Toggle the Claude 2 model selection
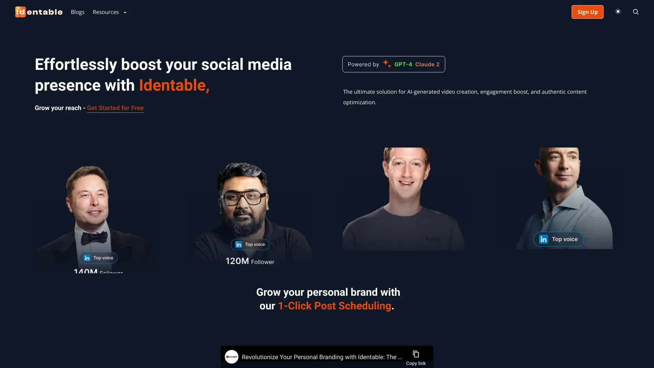This screenshot has width=654, height=368. click(427, 64)
